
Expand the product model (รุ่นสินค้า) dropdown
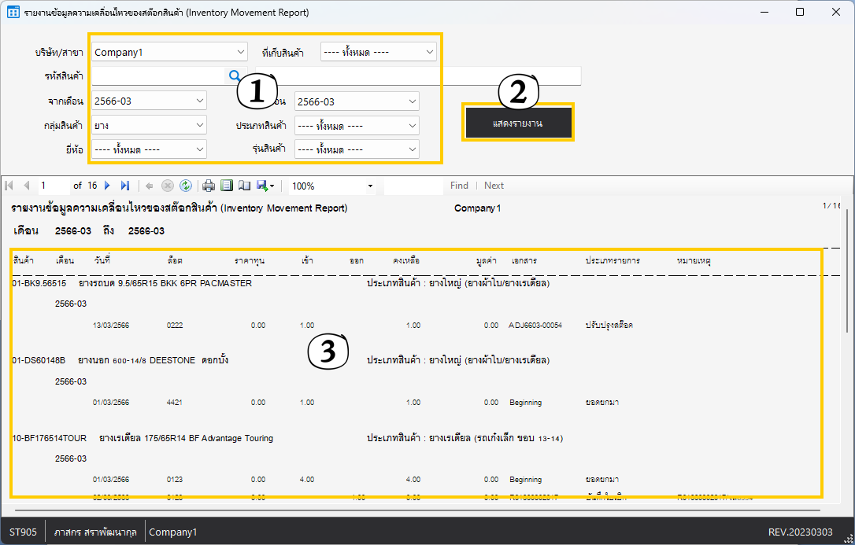[412, 149]
